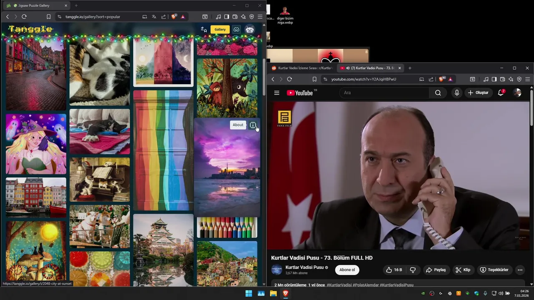Click the Brave Shields icon in the Tanggle window
Viewport: 534px width, 300px height.
174,17
